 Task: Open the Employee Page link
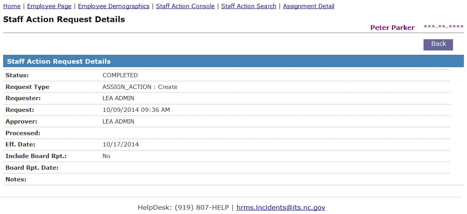[x=49, y=6]
